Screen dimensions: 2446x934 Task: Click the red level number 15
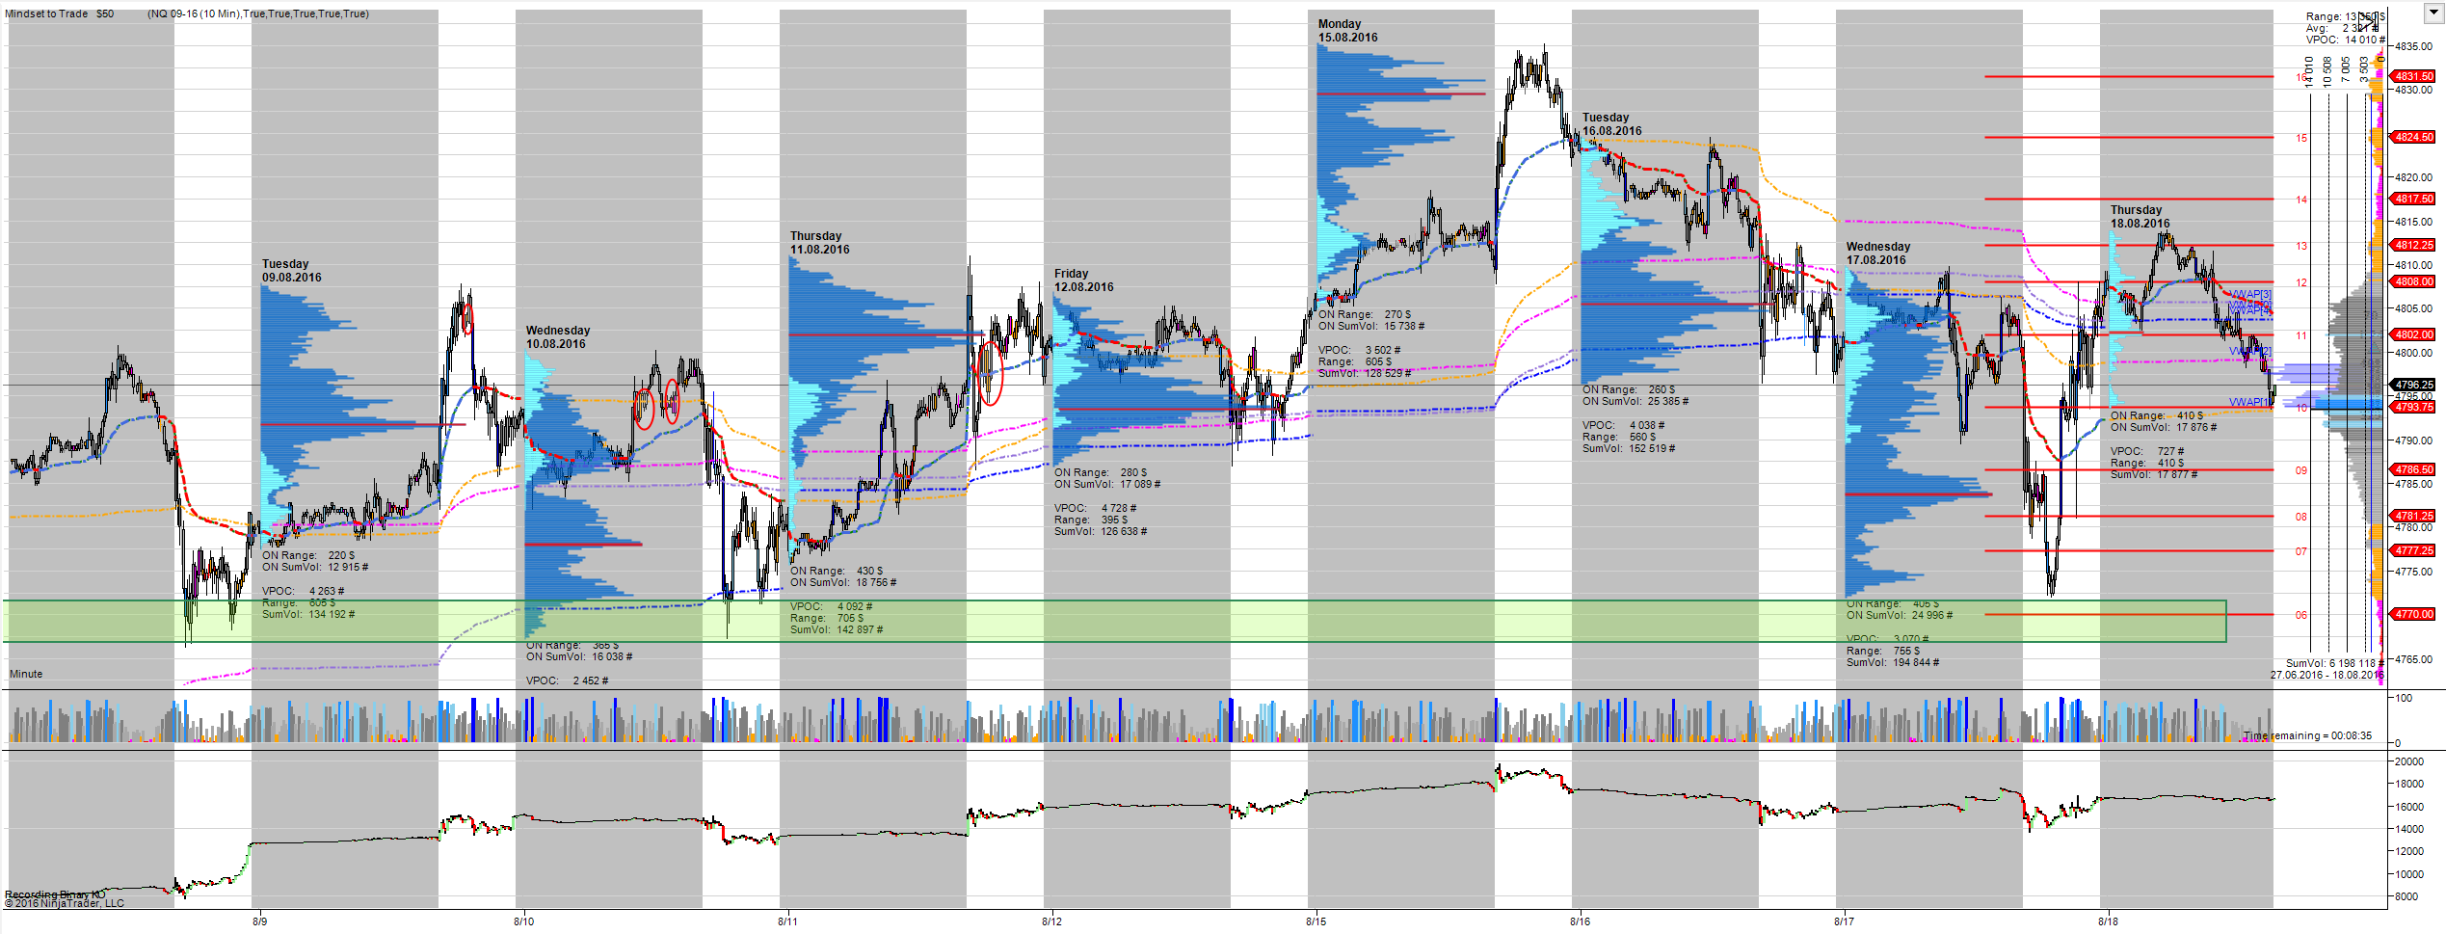(2301, 138)
